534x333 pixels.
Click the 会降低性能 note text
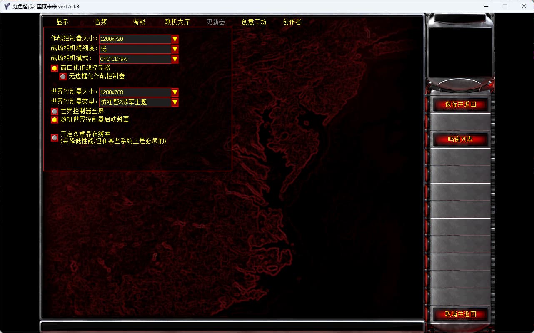click(x=113, y=141)
